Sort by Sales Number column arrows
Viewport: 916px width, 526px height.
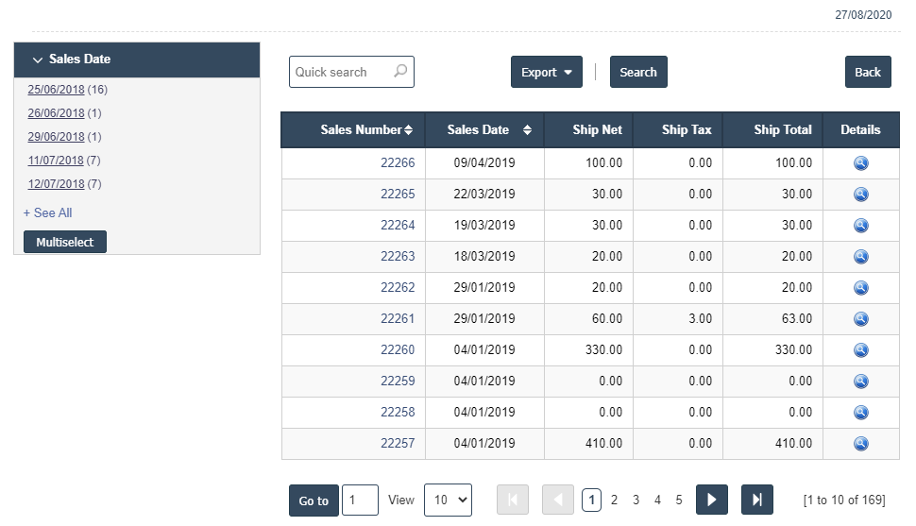click(x=408, y=130)
